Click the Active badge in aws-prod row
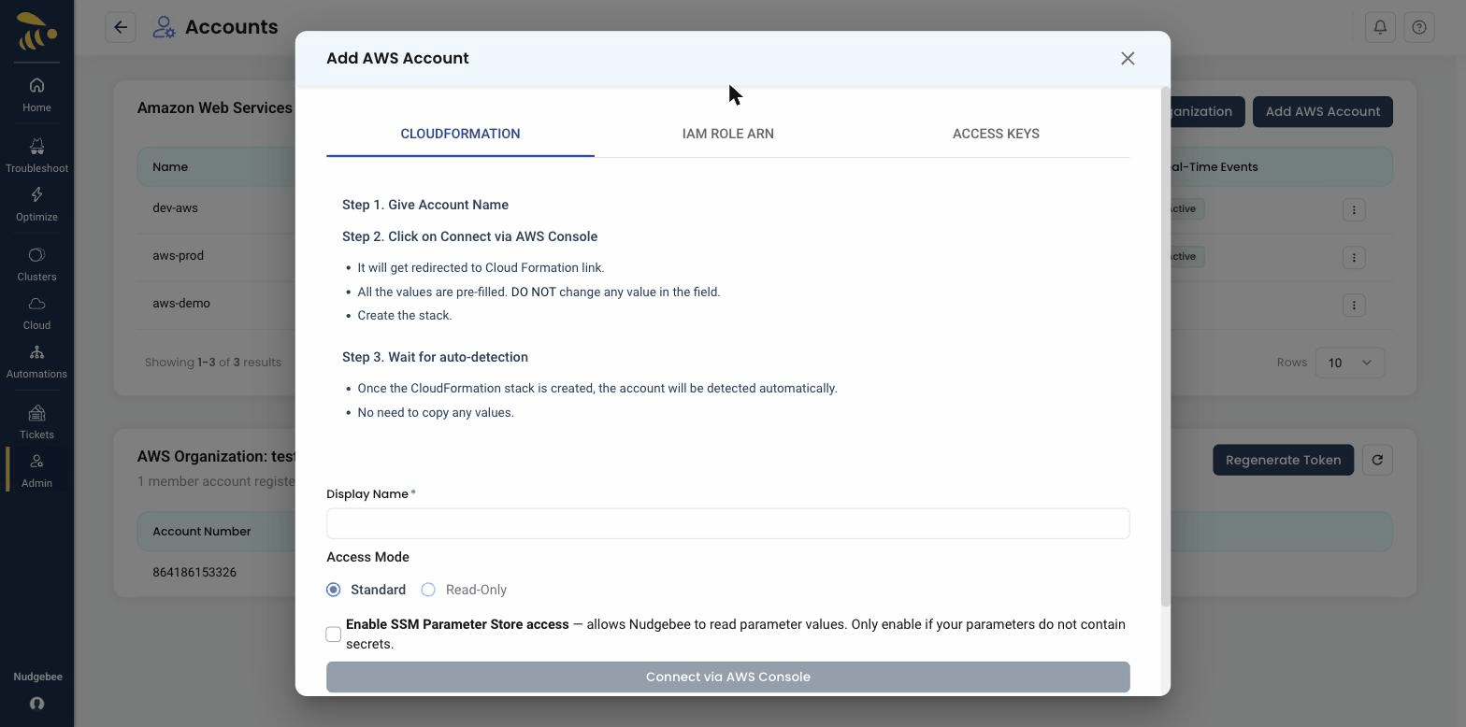Viewport: 1466px width, 727px height. (x=1186, y=256)
